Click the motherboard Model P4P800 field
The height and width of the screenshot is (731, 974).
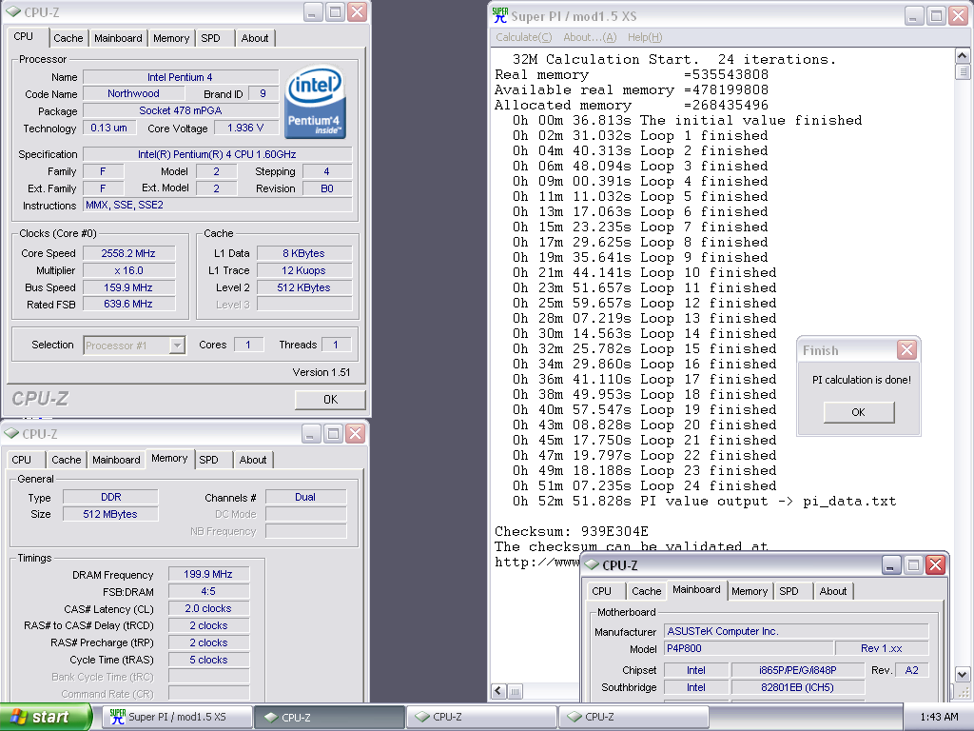[x=749, y=648]
